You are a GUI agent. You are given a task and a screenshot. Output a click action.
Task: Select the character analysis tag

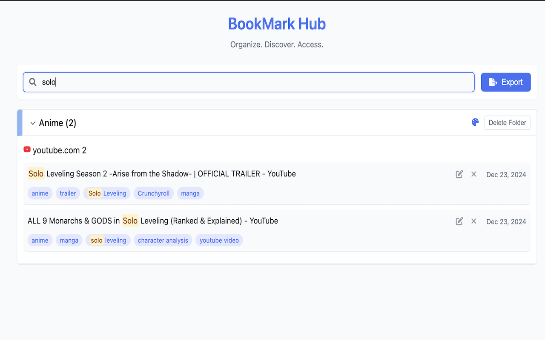(163, 240)
